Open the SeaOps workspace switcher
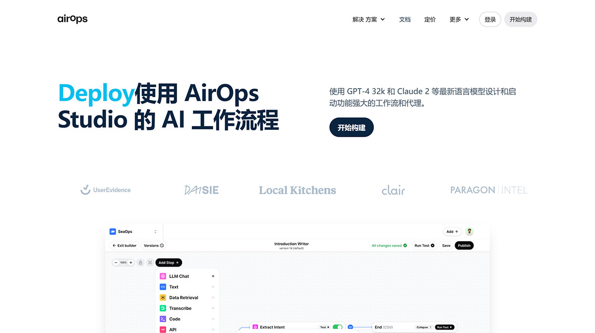595x333 pixels. pos(155,231)
